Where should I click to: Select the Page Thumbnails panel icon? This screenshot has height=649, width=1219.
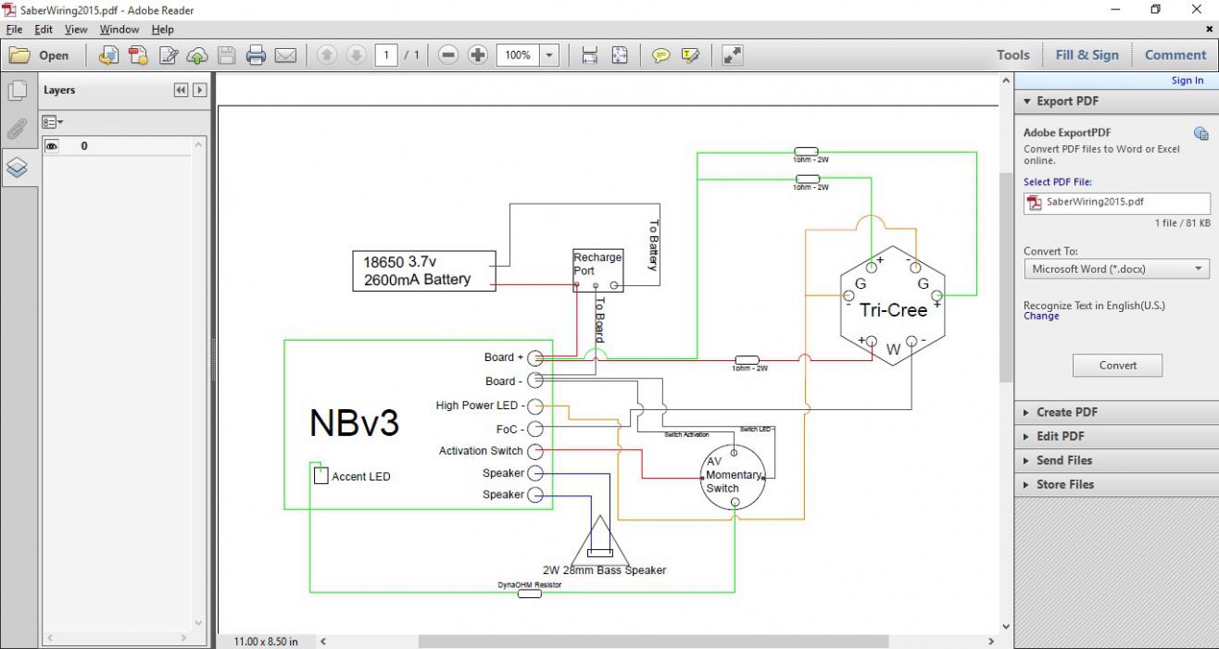tap(19, 89)
